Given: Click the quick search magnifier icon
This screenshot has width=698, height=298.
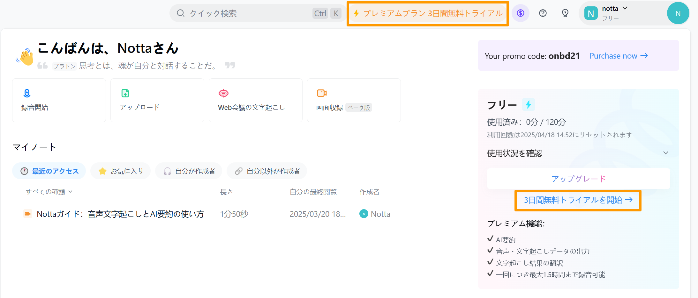Looking at the screenshot, I should point(181,13).
